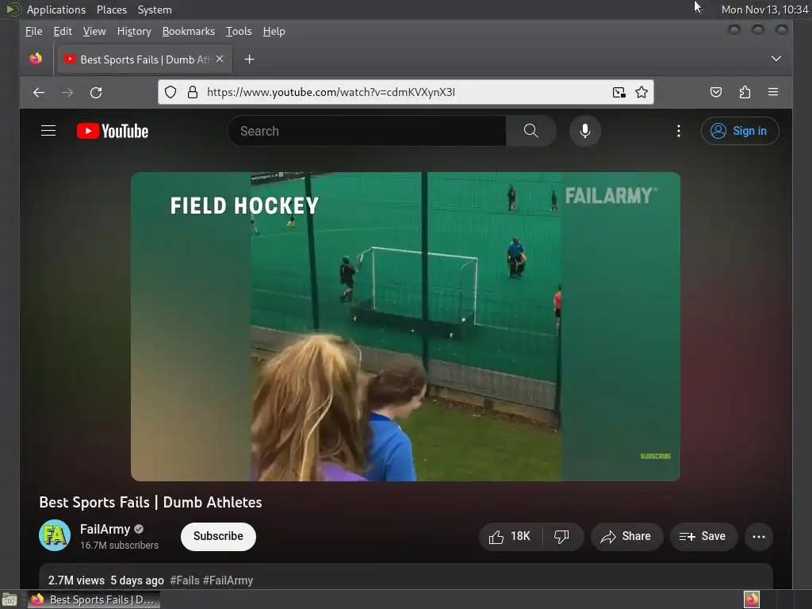The height and width of the screenshot is (609, 812).
Task: Open more actions ellipsis beside Save
Action: [x=759, y=537]
